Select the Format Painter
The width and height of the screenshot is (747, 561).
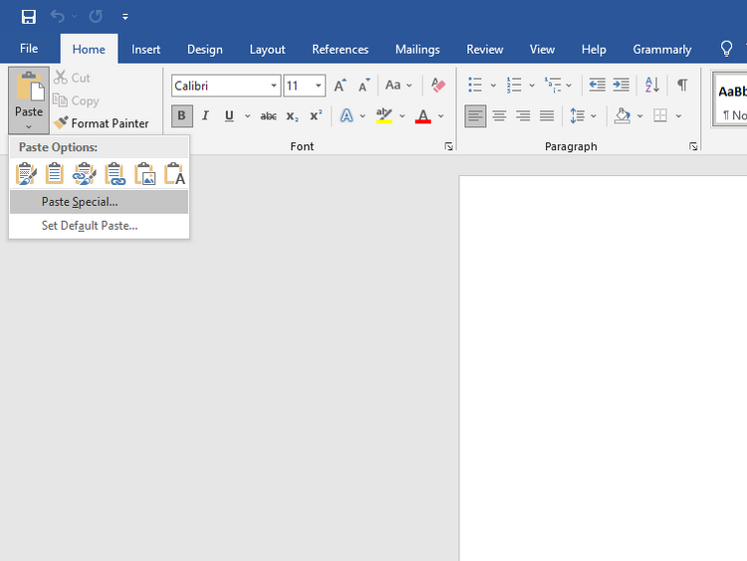tap(101, 123)
